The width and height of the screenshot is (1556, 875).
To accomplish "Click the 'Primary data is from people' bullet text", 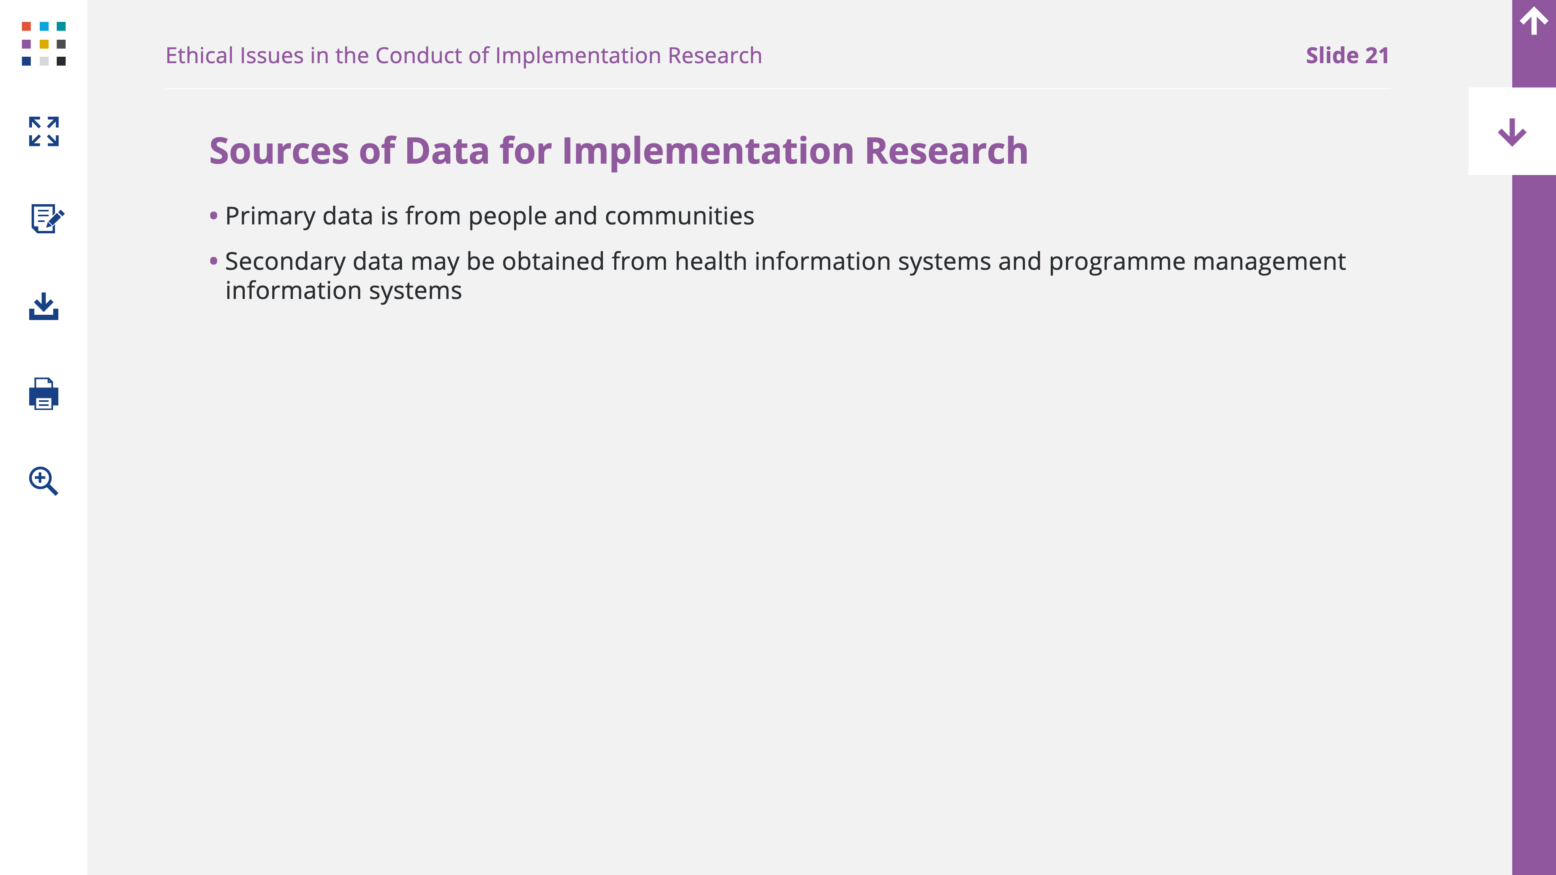I will point(489,216).
